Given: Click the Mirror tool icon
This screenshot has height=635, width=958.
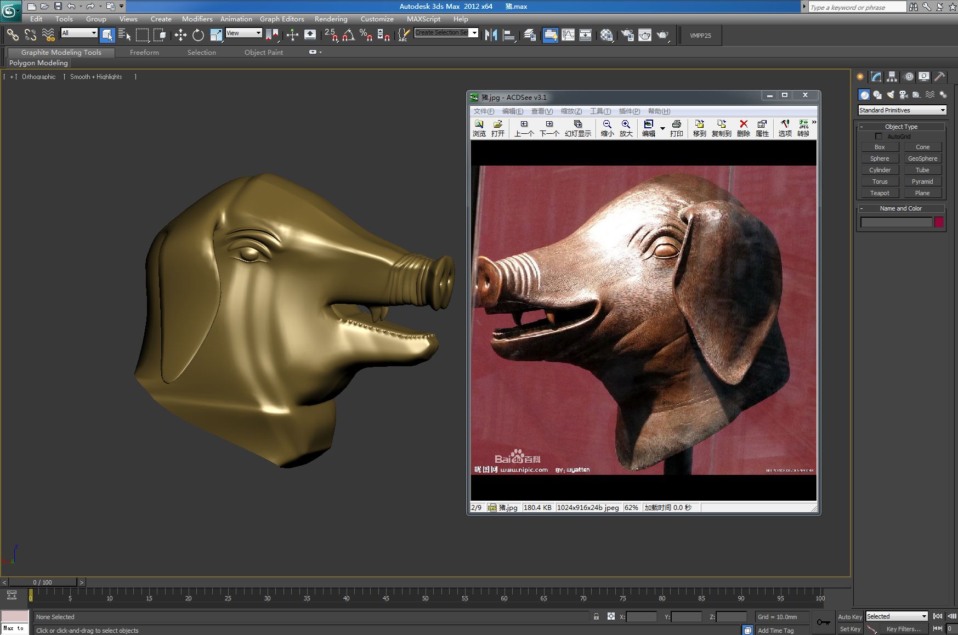Looking at the screenshot, I should 491,35.
